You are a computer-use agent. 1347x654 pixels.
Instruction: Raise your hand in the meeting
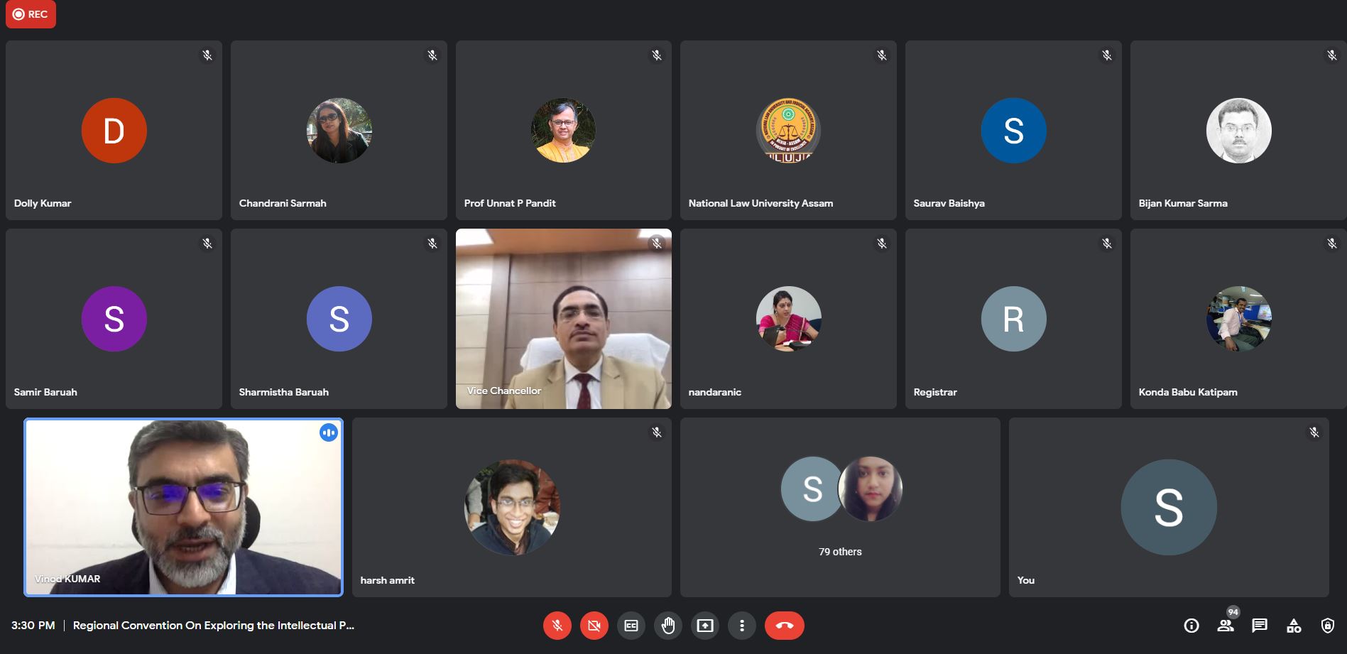tap(668, 626)
